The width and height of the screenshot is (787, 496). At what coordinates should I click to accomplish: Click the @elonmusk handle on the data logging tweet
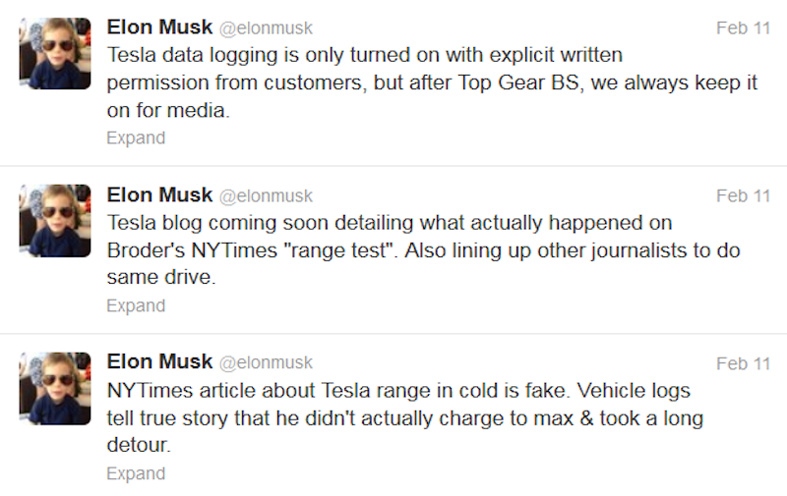pyautogui.click(x=266, y=29)
